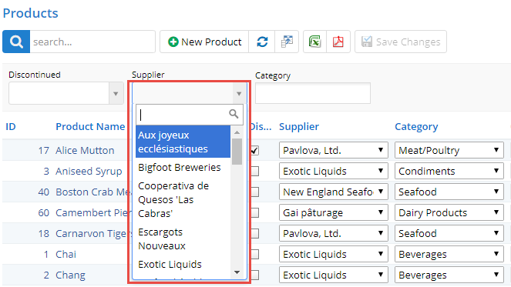Select Exotic Liquids in dropdown list
This screenshot has height=287, width=511.
point(183,264)
